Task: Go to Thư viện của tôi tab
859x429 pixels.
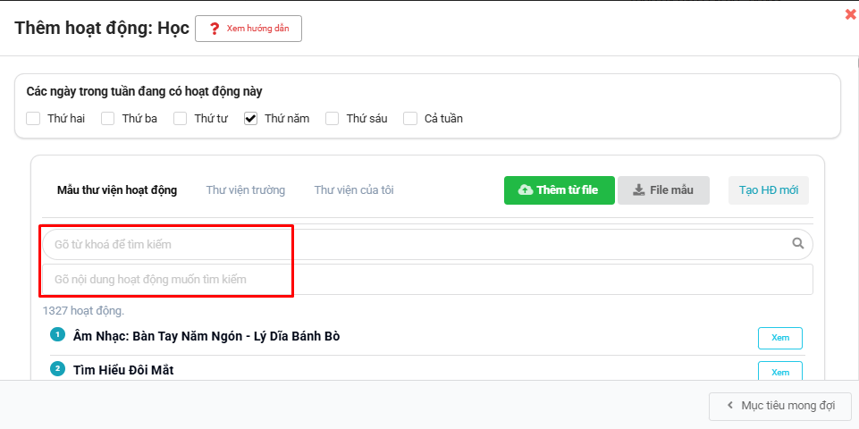Action: (354, 190)
